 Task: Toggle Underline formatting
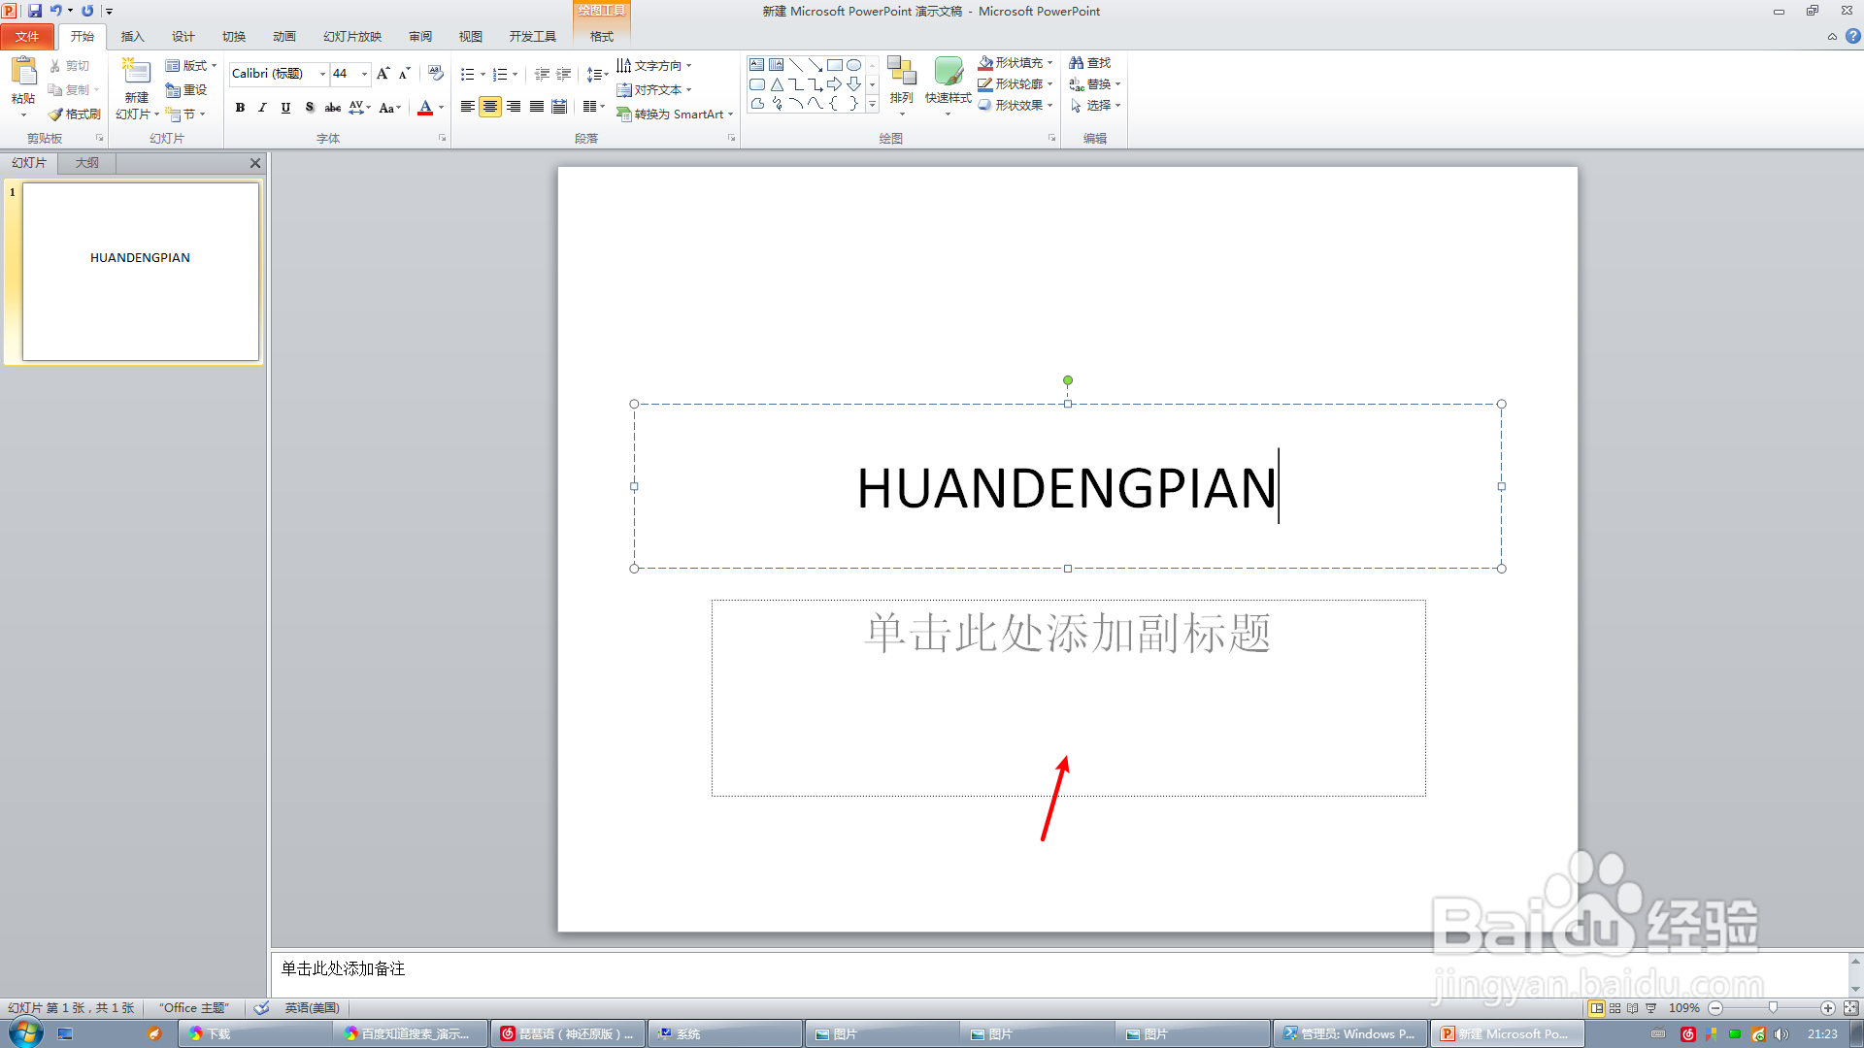pos(285,108)
